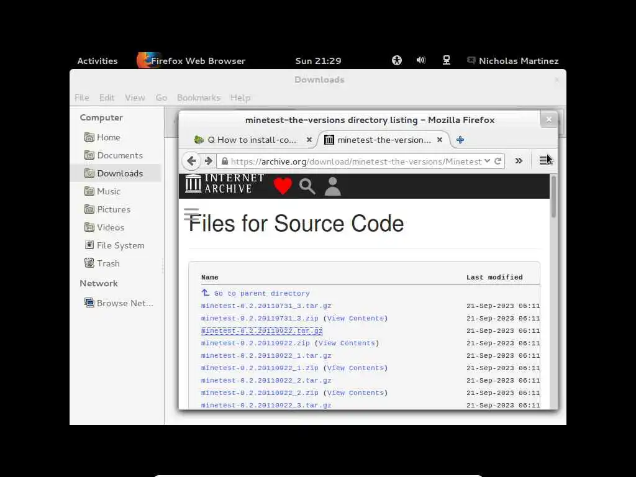Close the 'minetest-the-version...' tab
This screenshot has width=636, height=477.
click(x=440, y=140)
